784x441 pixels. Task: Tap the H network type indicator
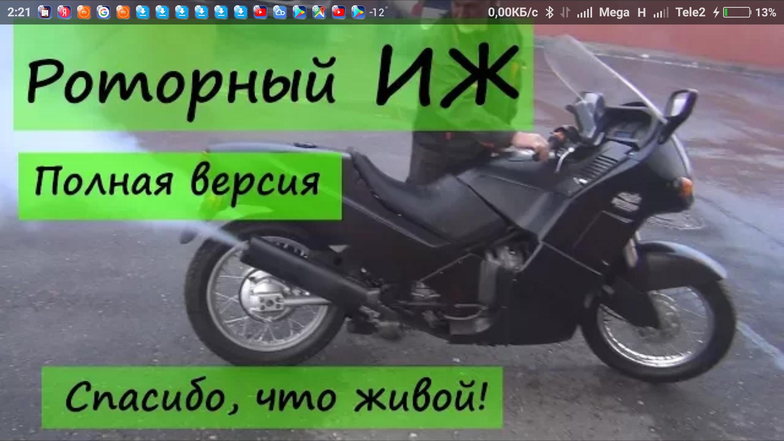coord(642,13)
